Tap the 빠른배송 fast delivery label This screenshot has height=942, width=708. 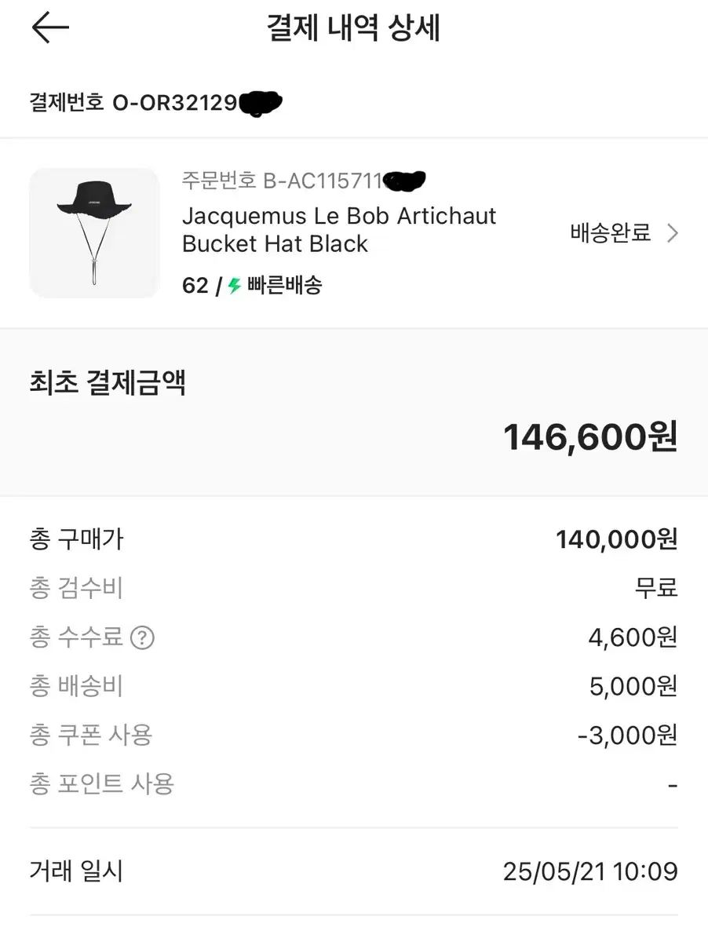[284, 286]
